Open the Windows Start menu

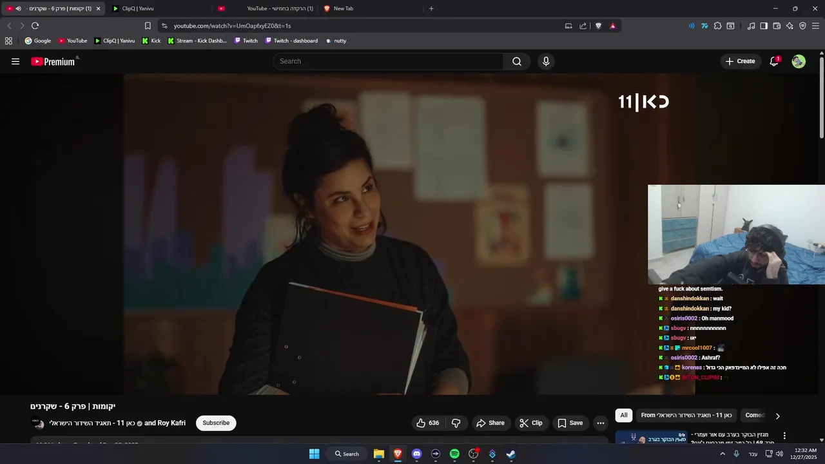(314, 454)
